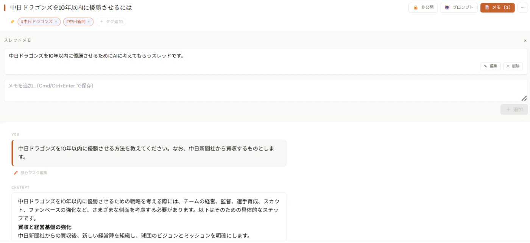Remove the #中日ドラゴンズ tag via its x

coord(56,22)
